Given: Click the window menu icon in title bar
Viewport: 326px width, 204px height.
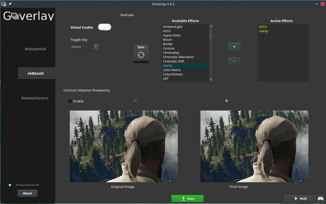Looking at the screenshot, I should pyautogui.click(x=4, y=3).
